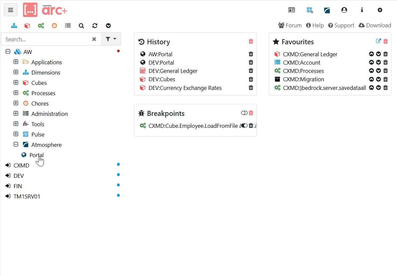
Task: Delete AW:Portal entry from History
Action: click(x=251, y=54)
